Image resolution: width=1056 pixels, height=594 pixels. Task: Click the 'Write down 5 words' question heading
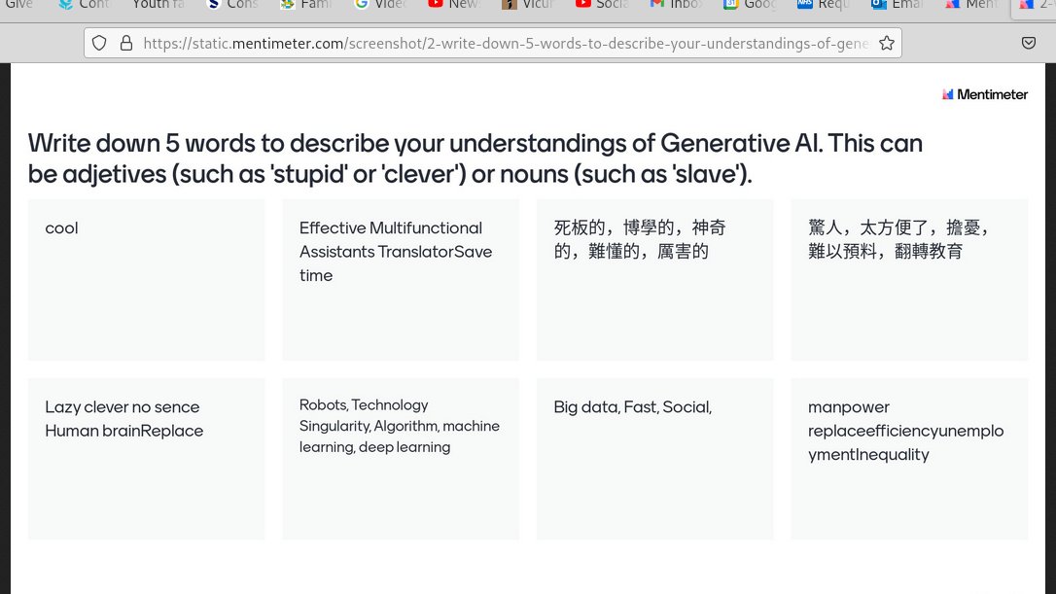pos(475,158)
